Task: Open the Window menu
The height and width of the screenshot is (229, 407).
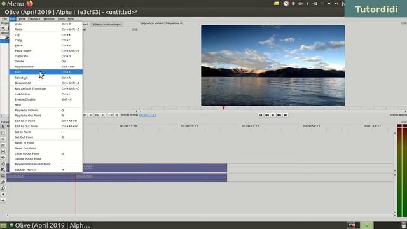Action: tap(48, 19)
